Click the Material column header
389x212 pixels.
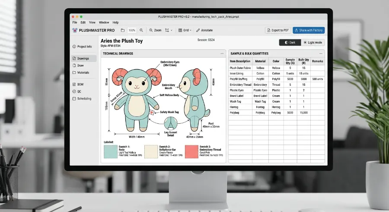point(260,61)
